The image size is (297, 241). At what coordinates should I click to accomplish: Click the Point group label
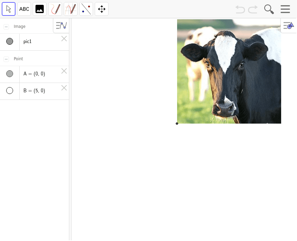18,59
